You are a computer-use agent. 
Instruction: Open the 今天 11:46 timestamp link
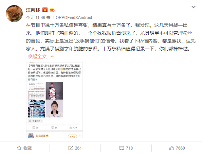(36, 18)
